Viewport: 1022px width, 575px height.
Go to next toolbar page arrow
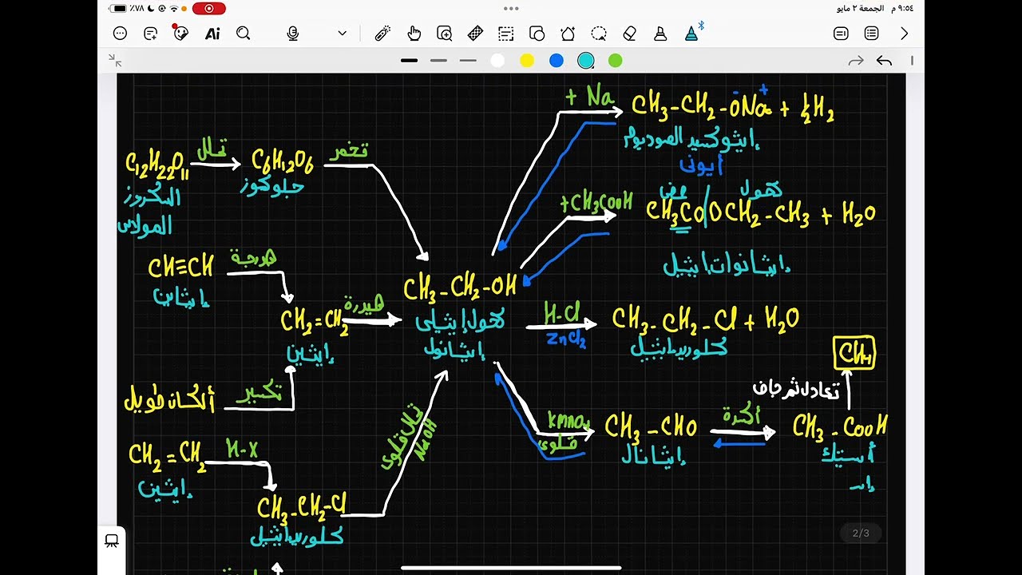point(904,34)
